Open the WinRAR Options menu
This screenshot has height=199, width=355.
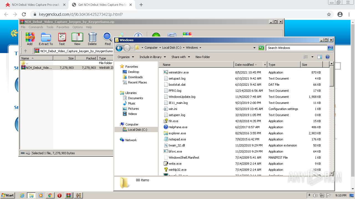tap(78, 27)
